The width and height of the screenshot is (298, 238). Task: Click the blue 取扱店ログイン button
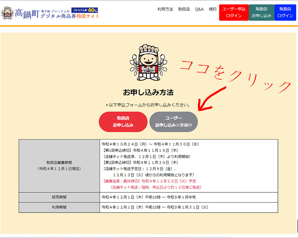285,12
